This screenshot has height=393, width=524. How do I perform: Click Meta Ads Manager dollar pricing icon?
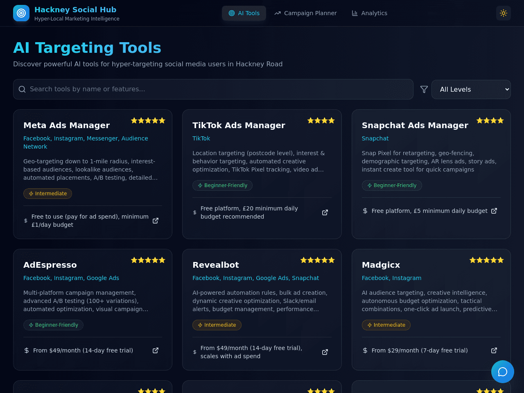[26, 221]
